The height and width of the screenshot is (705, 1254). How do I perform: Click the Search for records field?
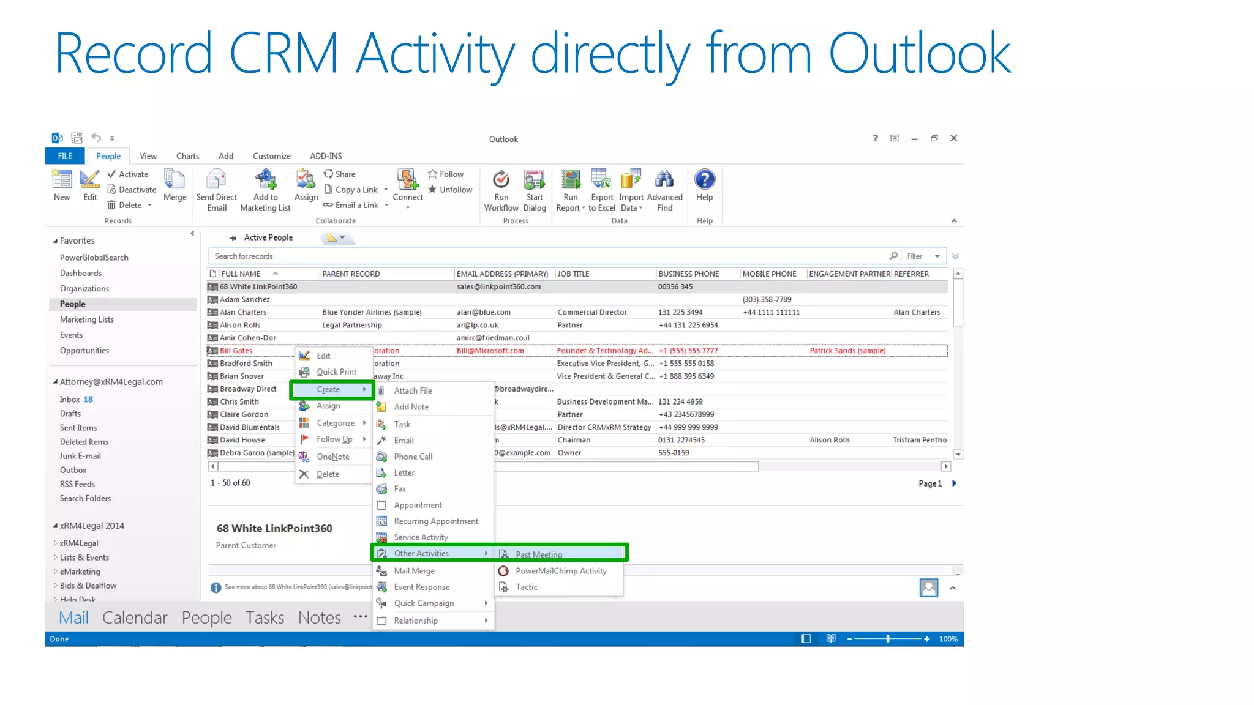click(x=548, y=256)
